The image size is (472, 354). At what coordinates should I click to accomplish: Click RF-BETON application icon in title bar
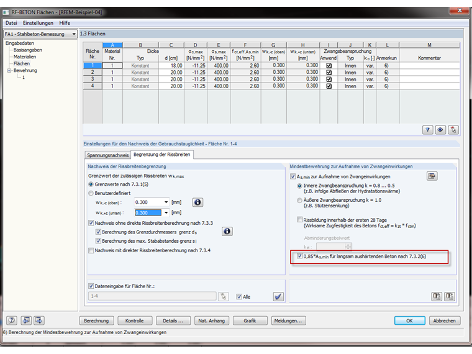tap(6, 12)
